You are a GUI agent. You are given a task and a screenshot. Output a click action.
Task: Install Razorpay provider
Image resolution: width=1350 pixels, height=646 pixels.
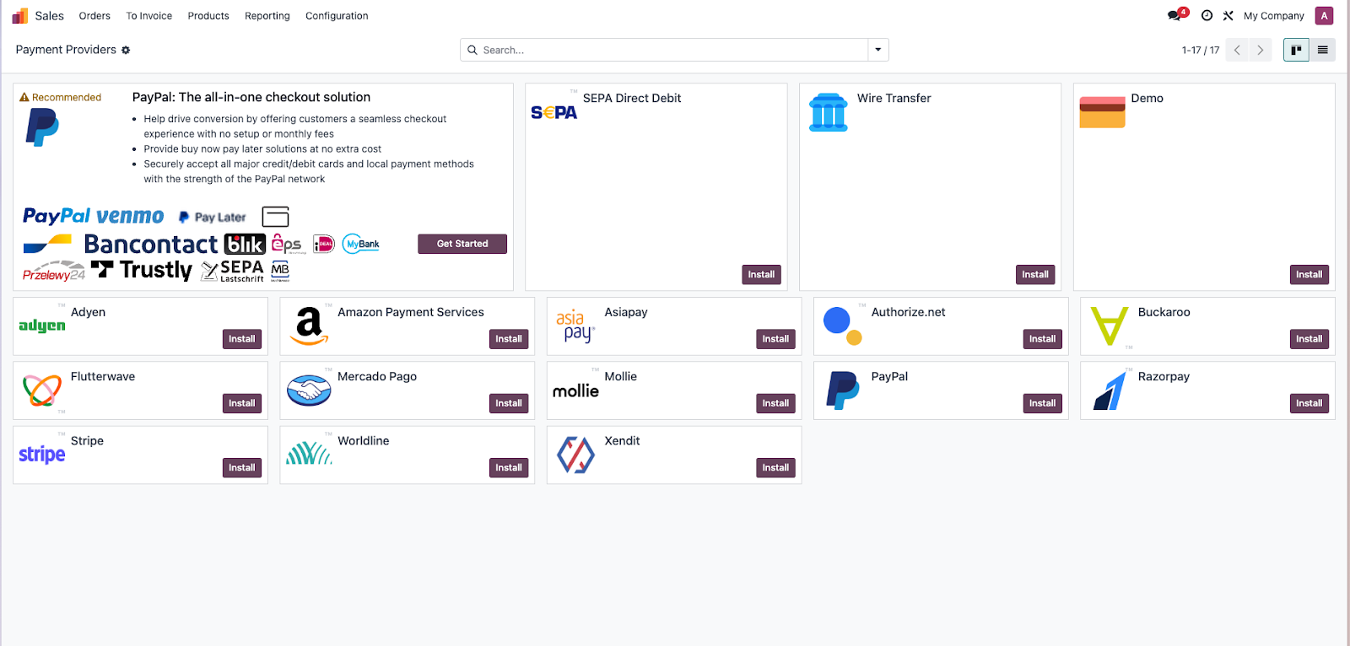click(x=1309, y=403)
